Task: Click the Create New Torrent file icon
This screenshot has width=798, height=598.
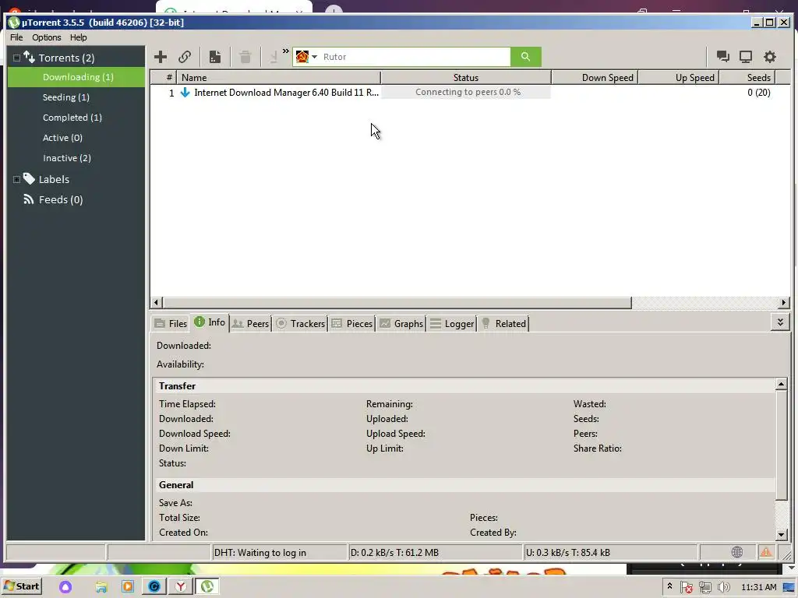Action: 215,57
